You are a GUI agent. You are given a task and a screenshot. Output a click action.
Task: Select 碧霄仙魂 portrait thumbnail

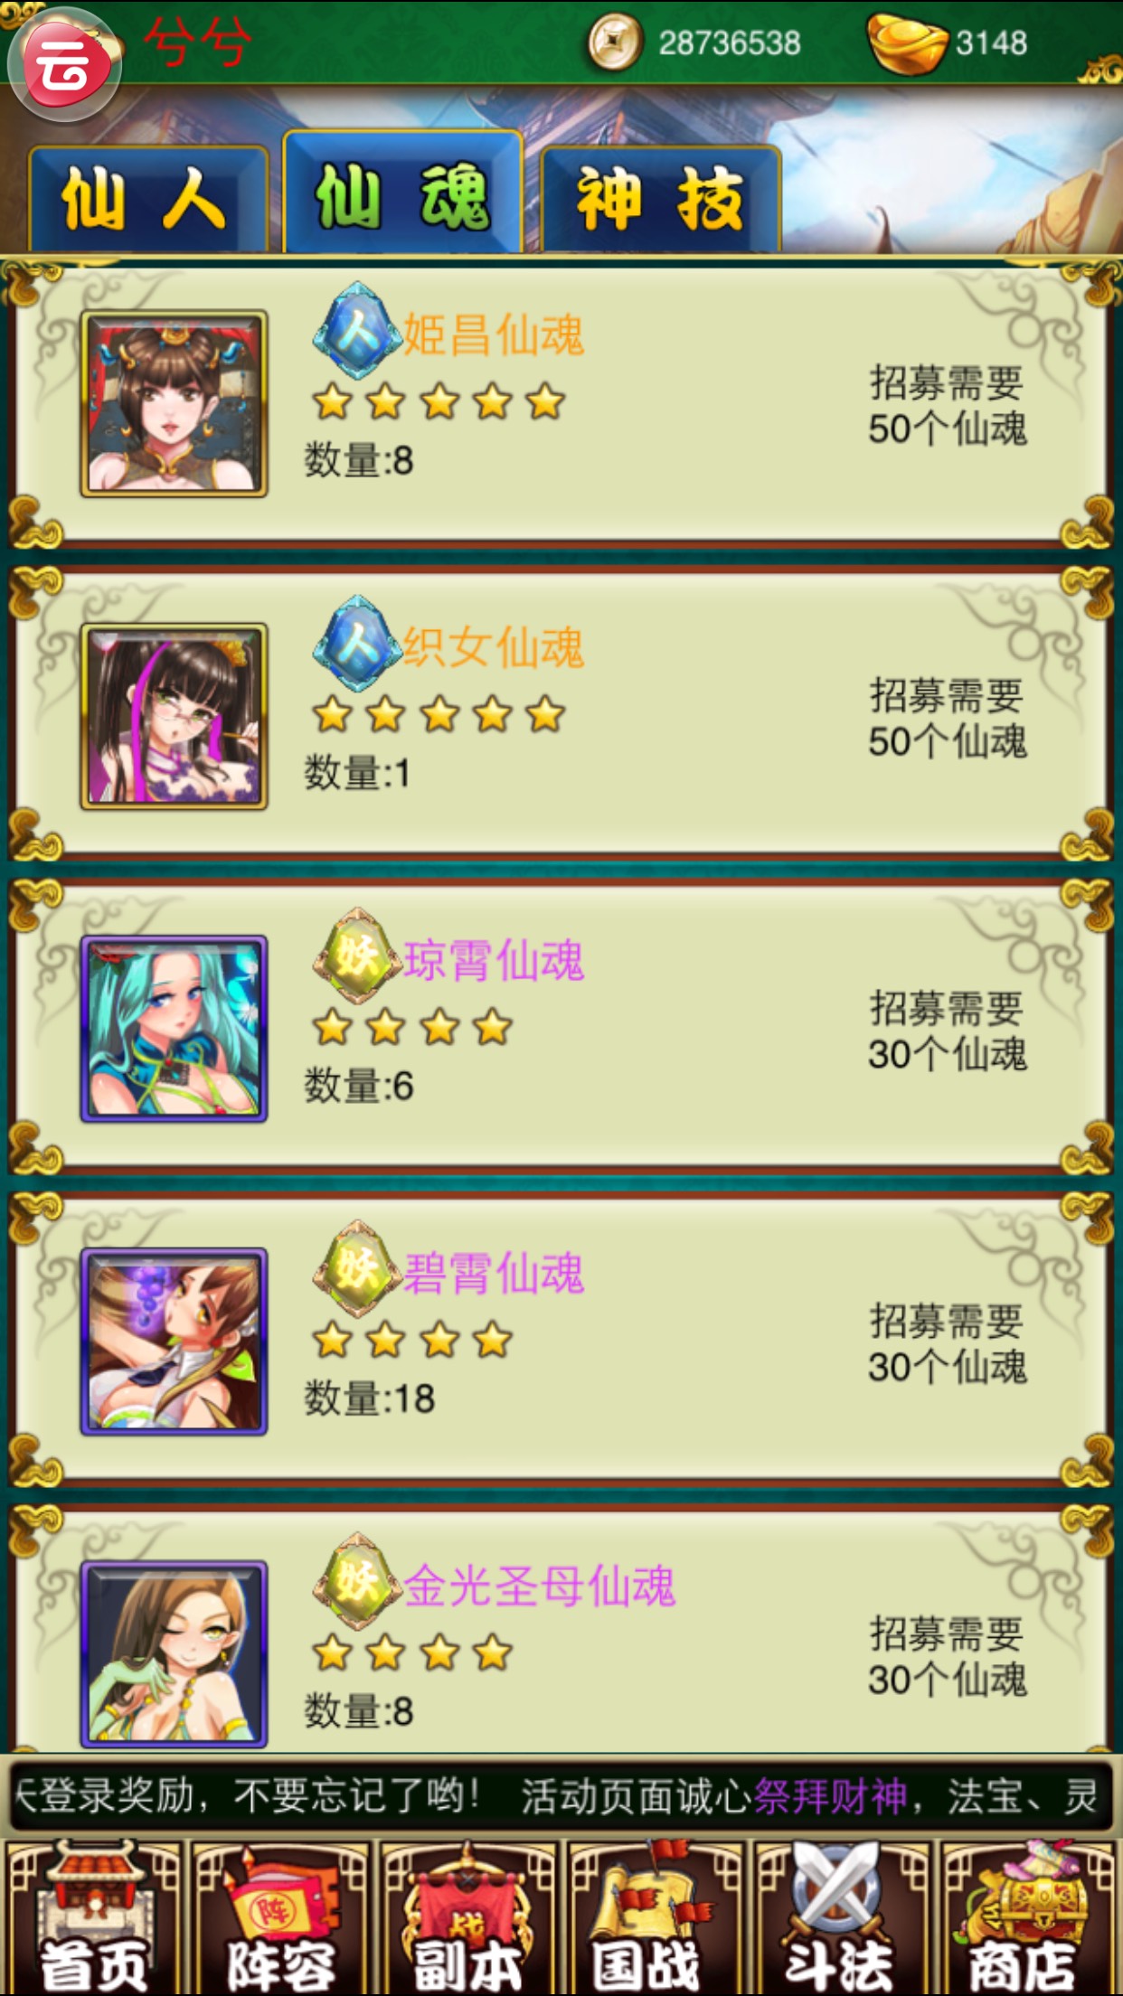pos(174,1342)
